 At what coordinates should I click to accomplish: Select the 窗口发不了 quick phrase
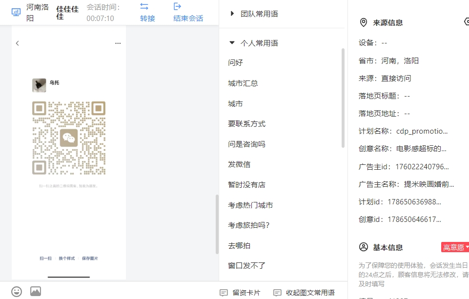coord(246,265)
